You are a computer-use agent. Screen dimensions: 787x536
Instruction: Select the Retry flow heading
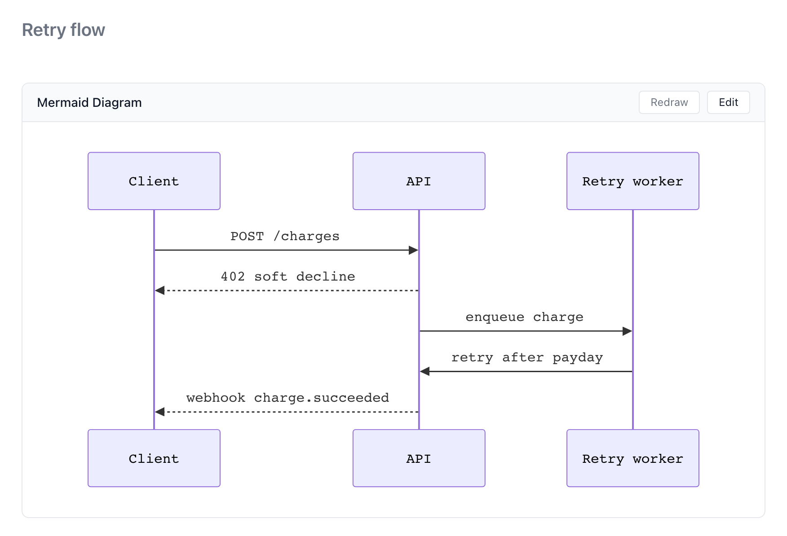click(63, 30)
